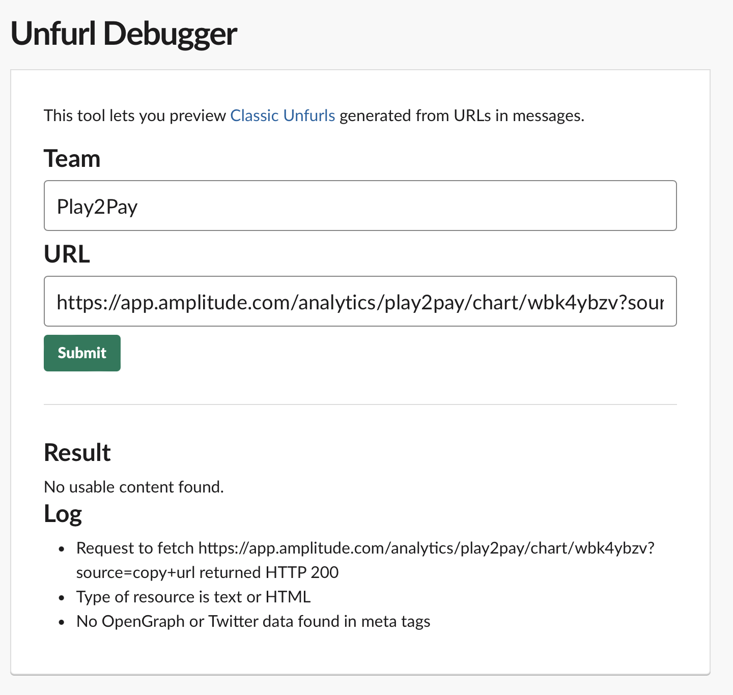The image size is (733, 695).
Task: Click the bullet before "Type of resource"
Action: click(x=62, y=598)
